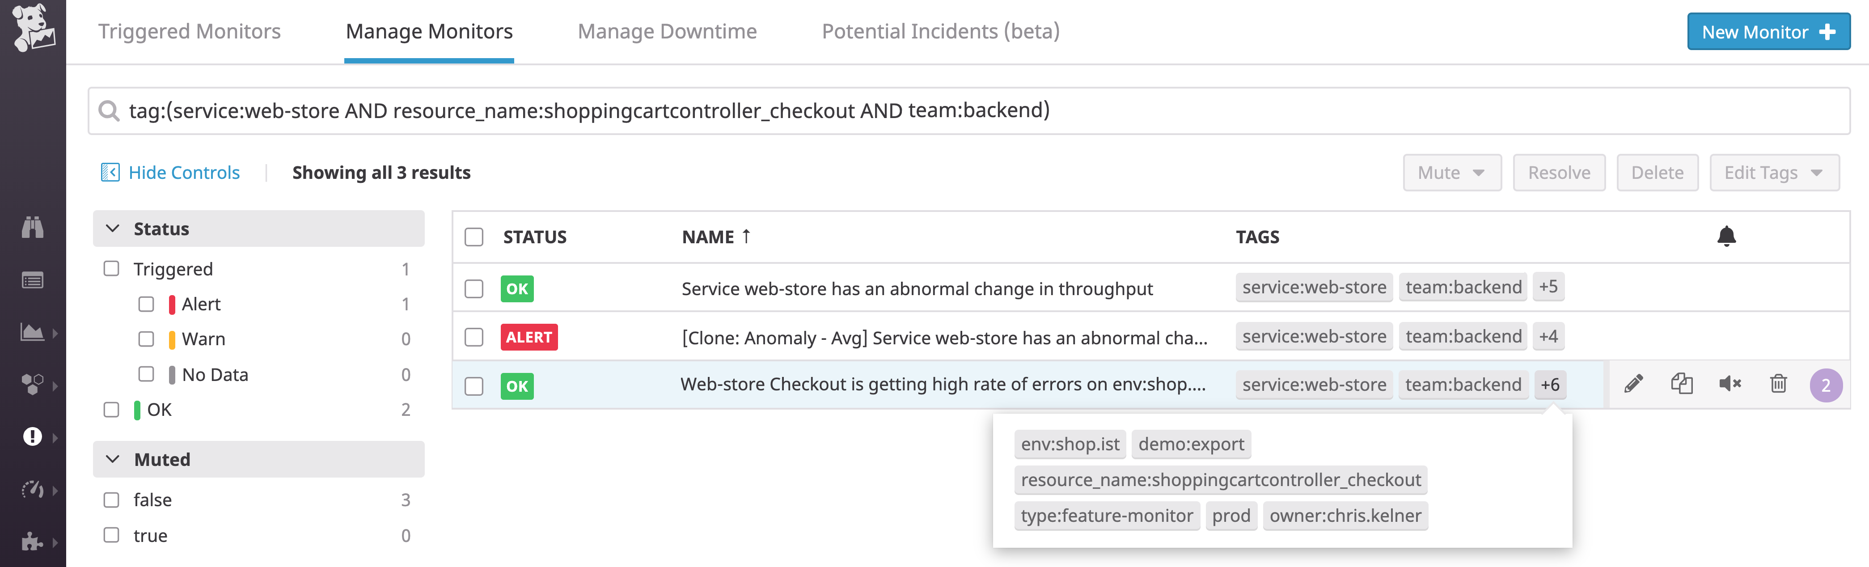Open APM using the gauge icon
This screenshot has height=567, width=1869.
(x=33, y=489)
